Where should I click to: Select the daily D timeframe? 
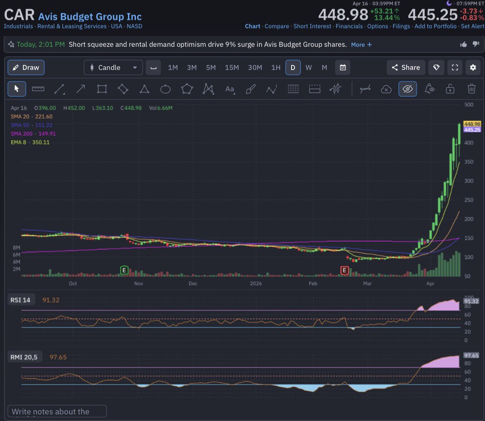[293, 67]
